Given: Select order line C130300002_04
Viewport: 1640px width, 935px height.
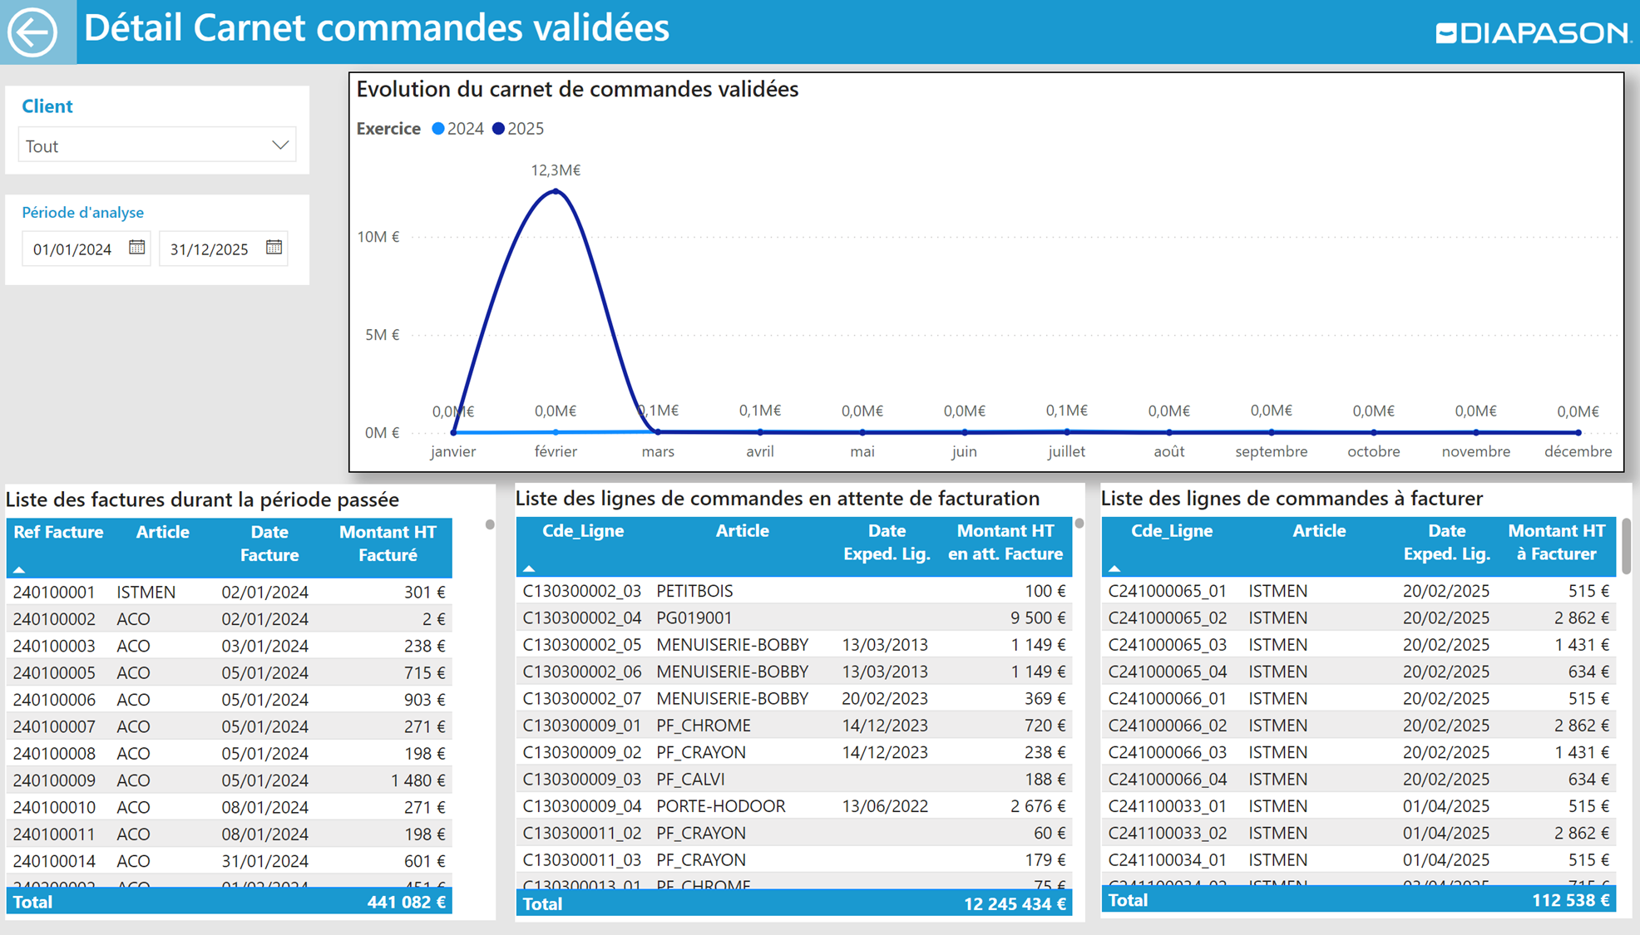Looking at the screenshot, I should click(x=581, y=618).
